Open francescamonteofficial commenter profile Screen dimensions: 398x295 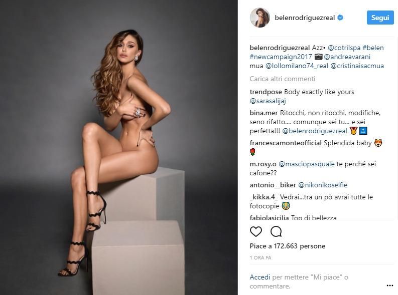click(286, 143)
